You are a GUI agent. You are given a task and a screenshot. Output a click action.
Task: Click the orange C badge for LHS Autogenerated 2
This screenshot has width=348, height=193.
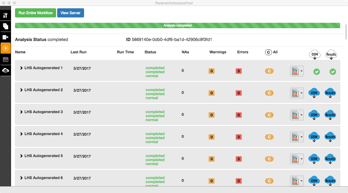pos(269,93)
